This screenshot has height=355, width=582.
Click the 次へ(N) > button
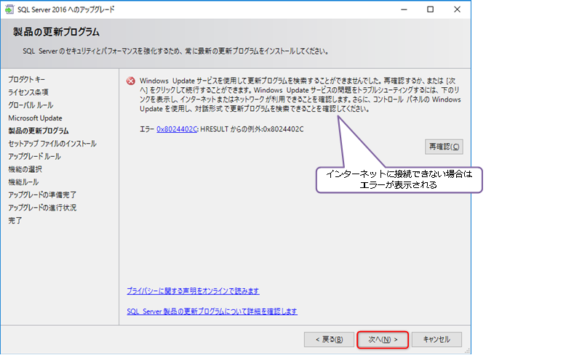coord(383,340)
